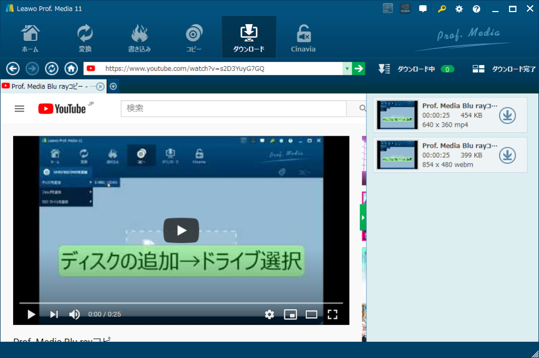Click the downloading count badge showing 0
The image size is (539, 358).
[447, 69]
